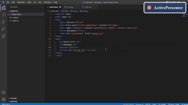Image resolution: width=188 pixels, height=105 pixels.
Task: Open the Manage gear icon
Action: click(x=4, y=99)
